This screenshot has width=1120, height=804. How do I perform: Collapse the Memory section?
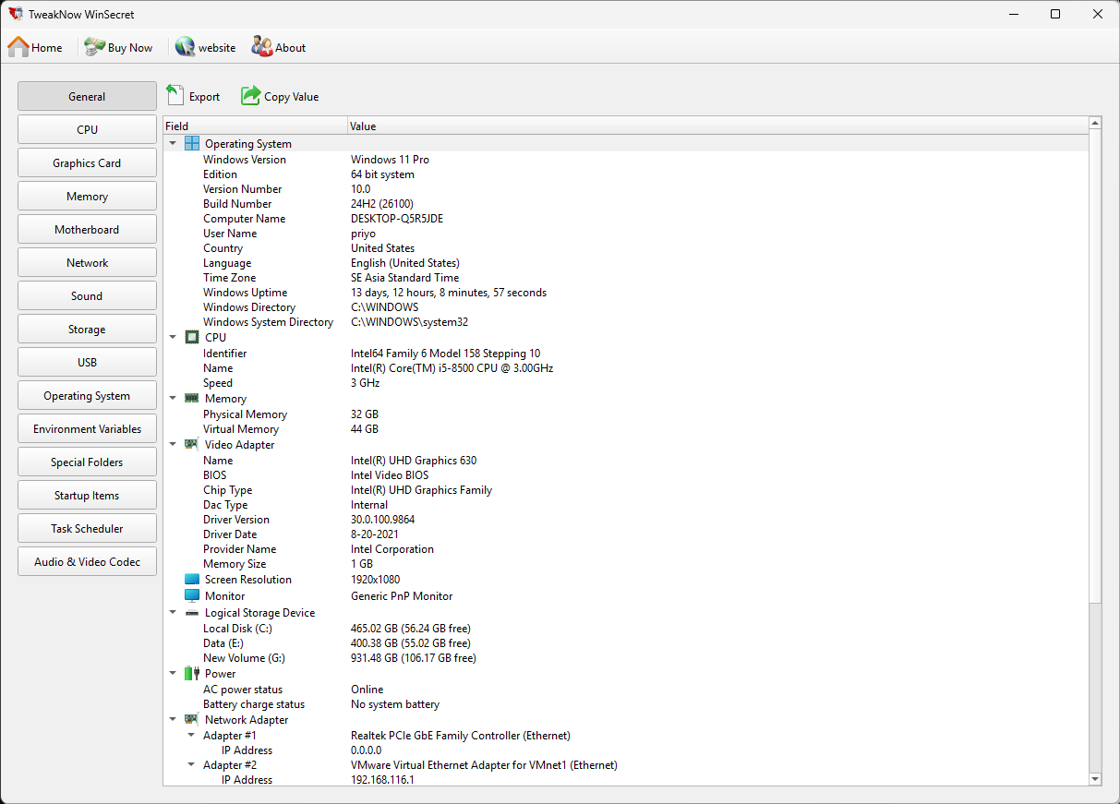173,398
